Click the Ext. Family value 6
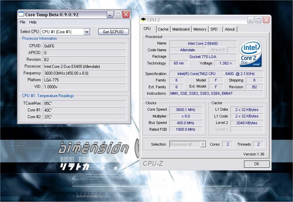293x202 pixels. tap(177, 87)
